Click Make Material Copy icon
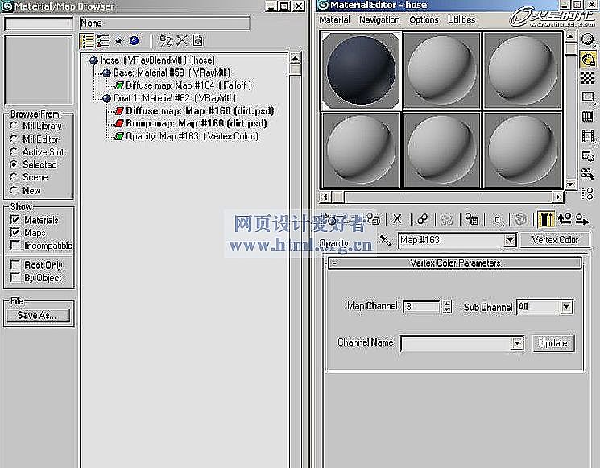Viewport: 600px width, 468px height. click(x=423, y=219)
